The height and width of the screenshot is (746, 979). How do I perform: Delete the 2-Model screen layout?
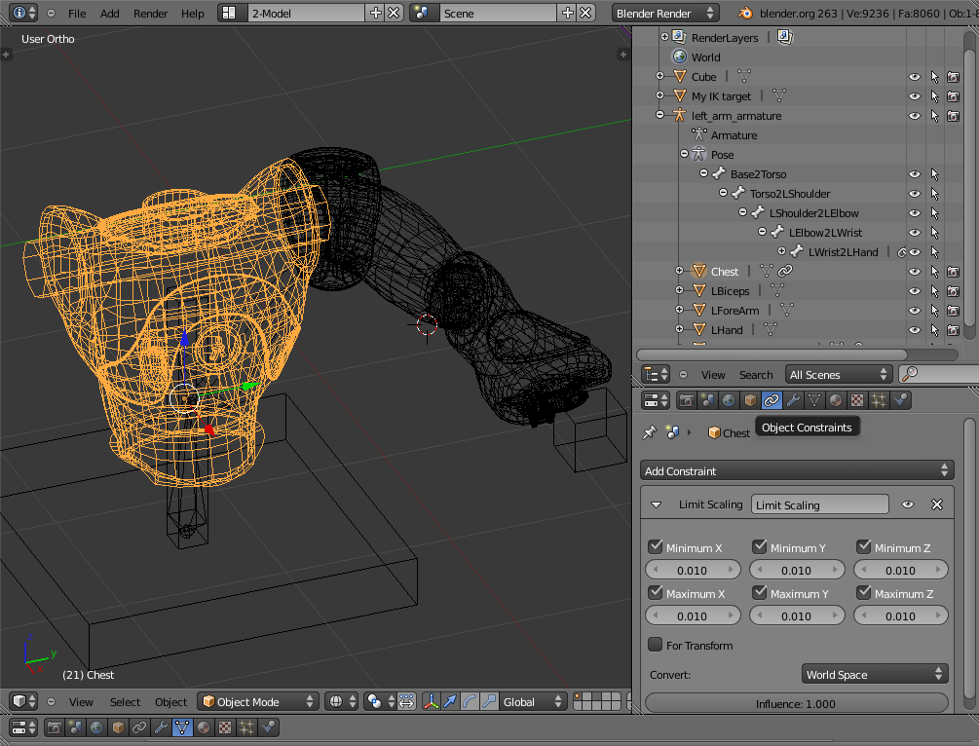(x=394, y=13)
